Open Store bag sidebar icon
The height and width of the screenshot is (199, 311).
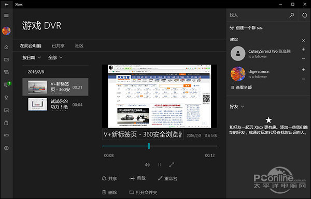(6, 123)
